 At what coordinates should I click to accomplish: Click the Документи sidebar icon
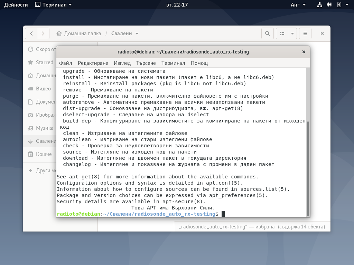point(30,102)
